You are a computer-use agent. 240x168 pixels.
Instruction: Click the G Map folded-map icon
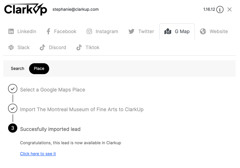pos(168,32)
